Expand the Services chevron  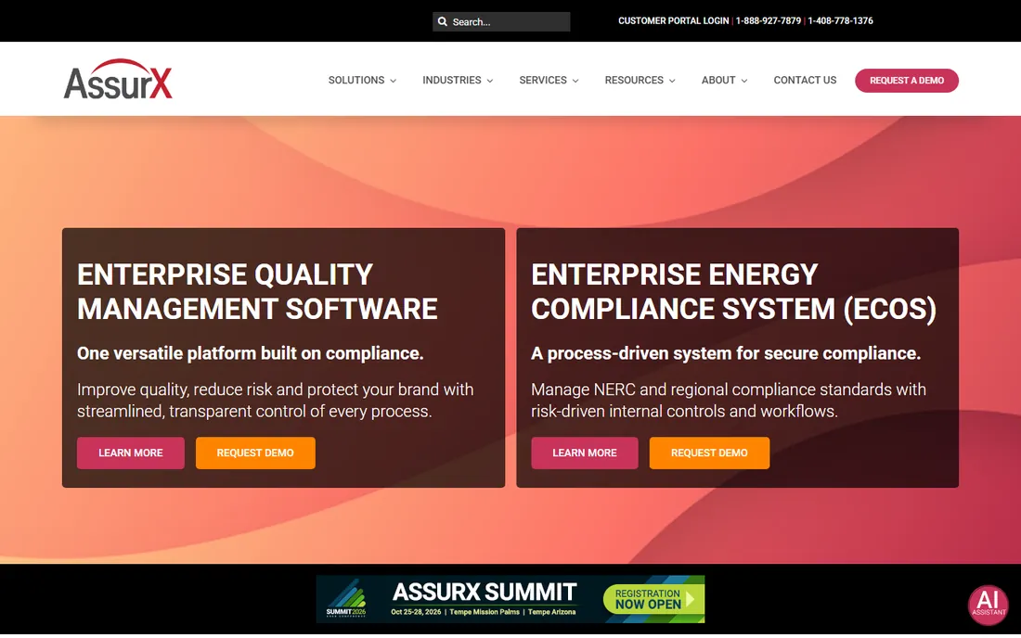pyautogui.click(x=575, y=81)
